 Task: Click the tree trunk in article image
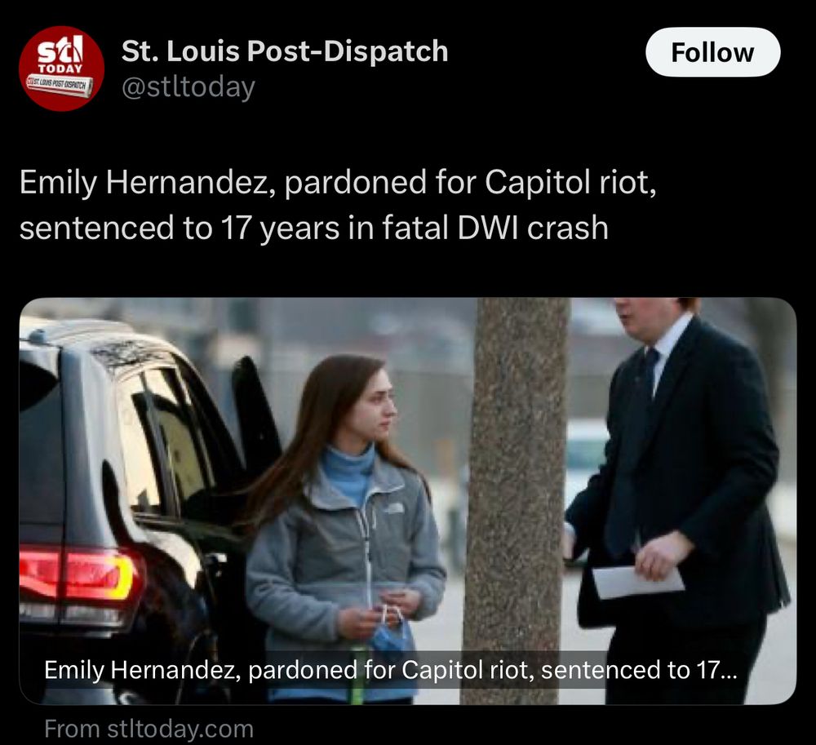[515, 501]
